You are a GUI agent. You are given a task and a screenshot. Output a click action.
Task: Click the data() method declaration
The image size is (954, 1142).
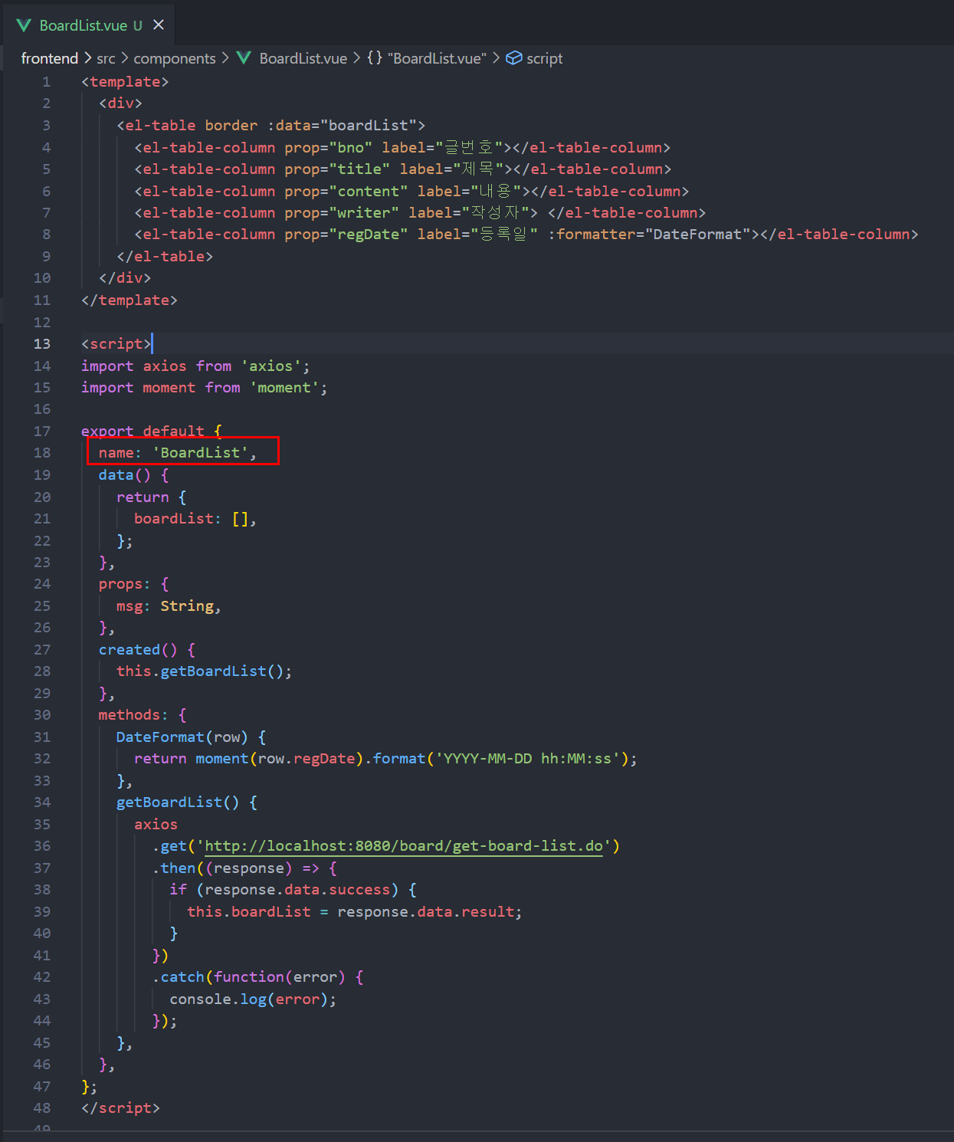coord(133,475)
